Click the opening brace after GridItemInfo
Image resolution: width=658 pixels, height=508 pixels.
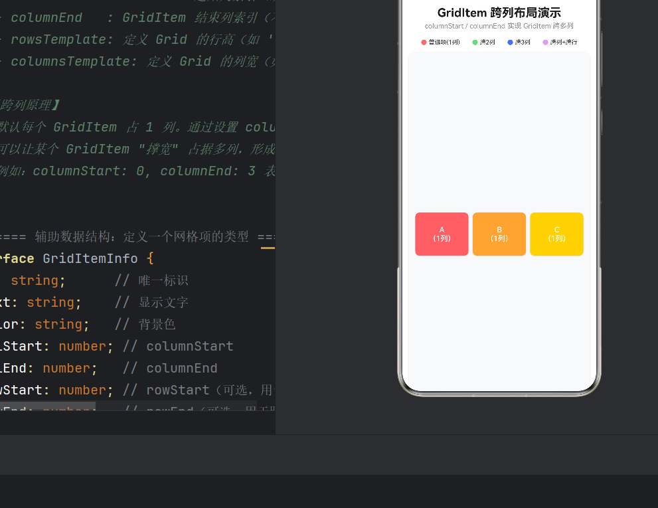click(150, 258)
